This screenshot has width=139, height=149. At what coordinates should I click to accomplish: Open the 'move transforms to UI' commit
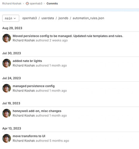point(29,136)
